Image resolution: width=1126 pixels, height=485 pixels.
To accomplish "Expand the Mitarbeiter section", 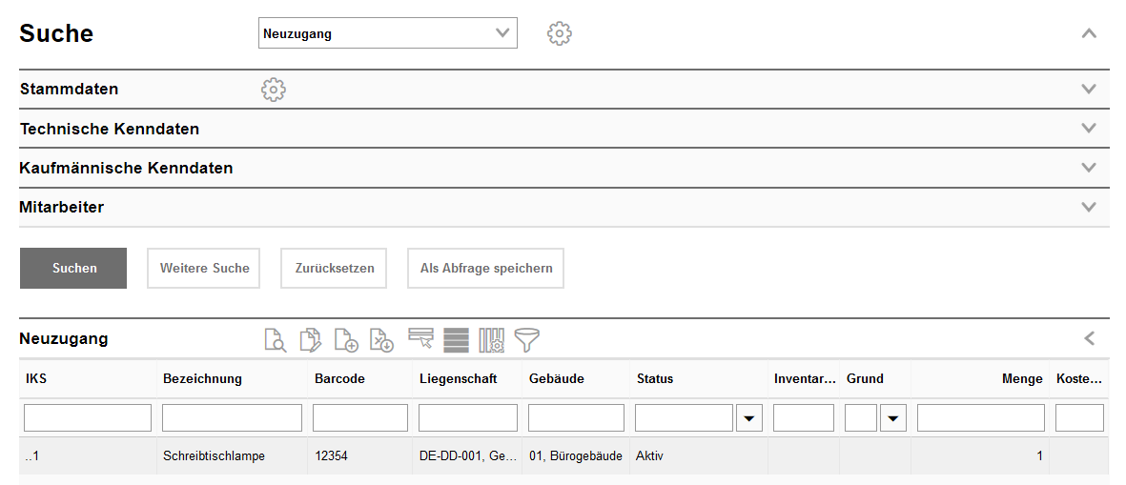I will click(1089, 207).
